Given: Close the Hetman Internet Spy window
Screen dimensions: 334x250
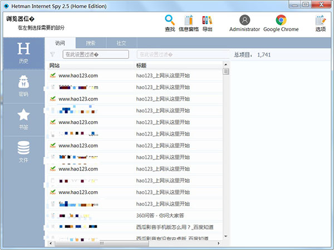Looking at the screenshot, I should [x=321, y=4].
